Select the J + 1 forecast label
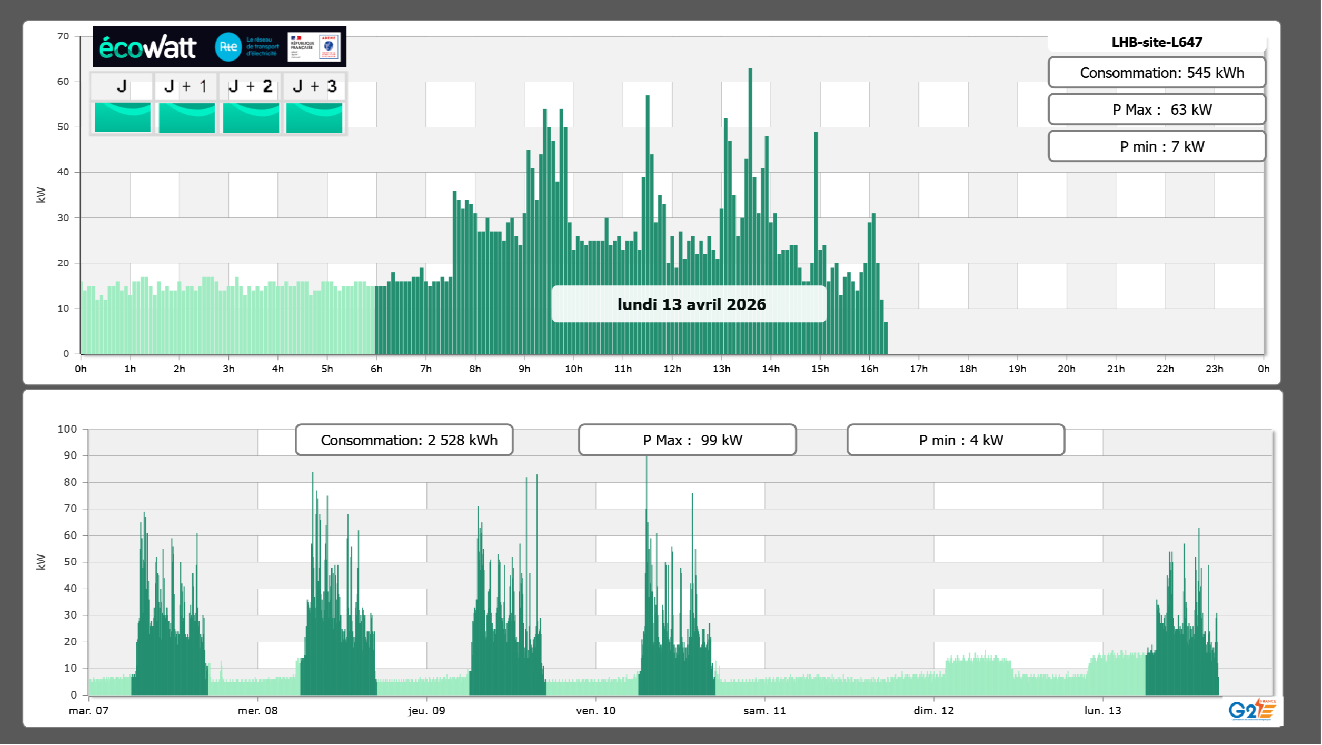Image resolution: width=1322 pixels, height=745 pixels. pos(186,86)
